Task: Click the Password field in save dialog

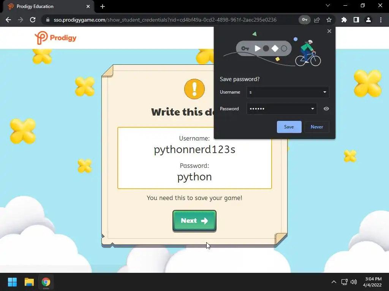Action: click(x=281, y=109)
